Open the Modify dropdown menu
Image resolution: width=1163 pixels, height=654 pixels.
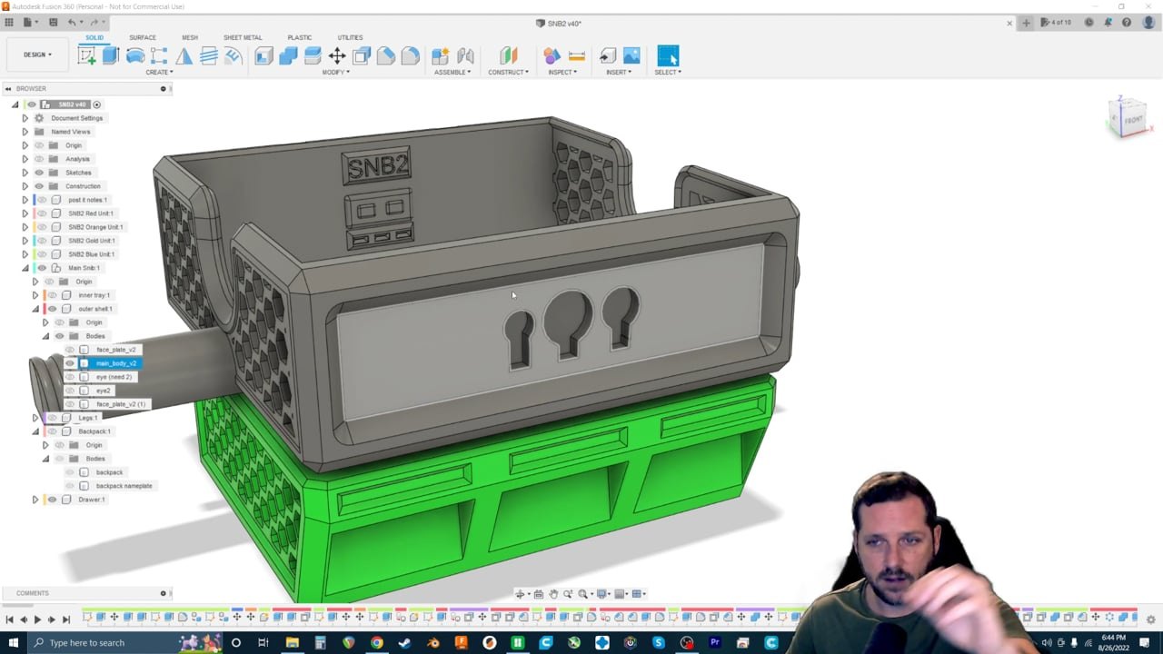point(335,73)
